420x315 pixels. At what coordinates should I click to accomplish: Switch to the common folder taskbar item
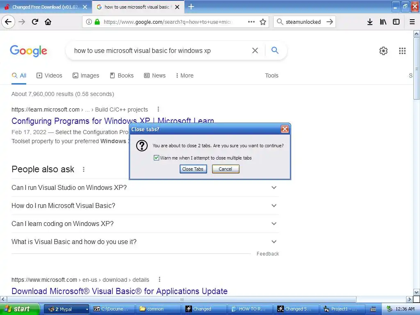pos(158,309)
